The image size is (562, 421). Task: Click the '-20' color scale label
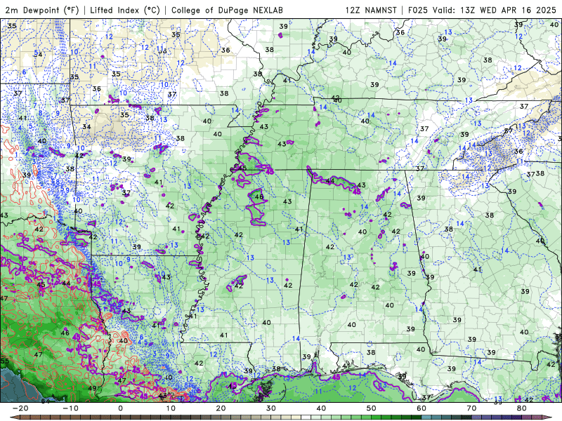[x=20, y=408]
